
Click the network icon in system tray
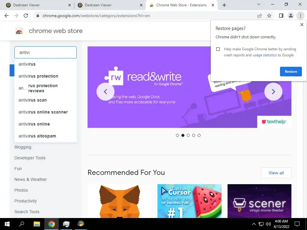click(x=261, y=224)
